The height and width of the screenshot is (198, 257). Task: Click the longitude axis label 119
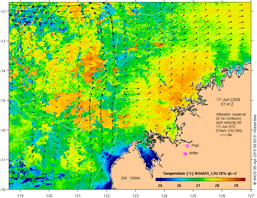pos(20,196)
